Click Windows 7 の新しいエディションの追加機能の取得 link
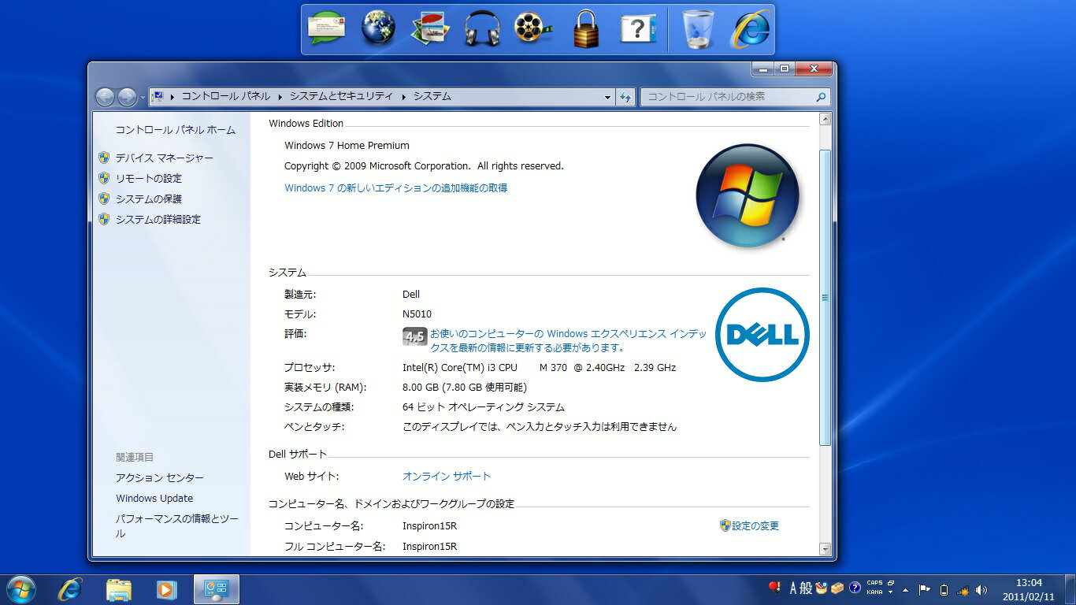 pos(396,187)
